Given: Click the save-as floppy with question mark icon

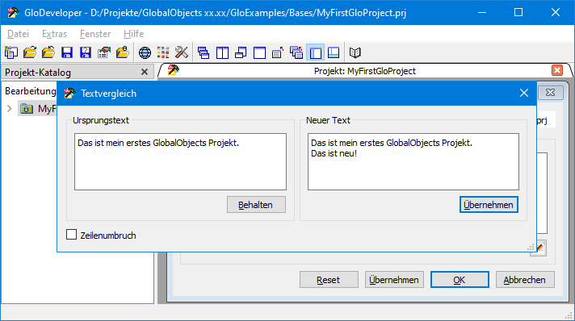Looking at the screenshot, I should [86, 52].
